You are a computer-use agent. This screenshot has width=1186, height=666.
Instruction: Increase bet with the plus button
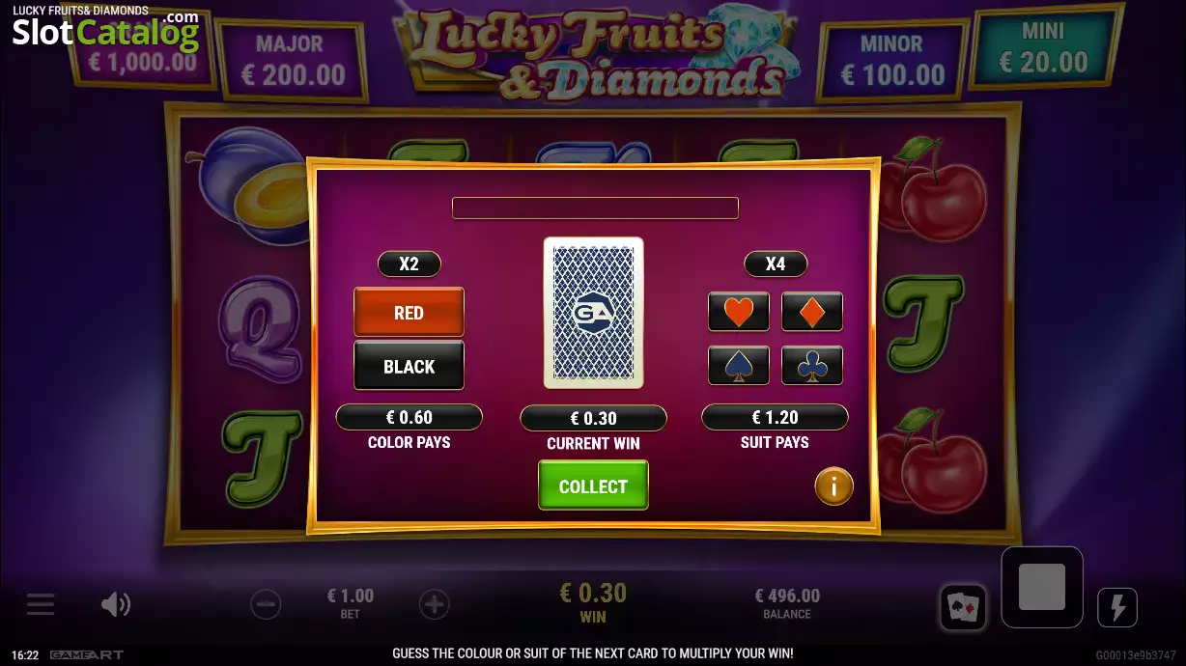(x=435, y=605)
